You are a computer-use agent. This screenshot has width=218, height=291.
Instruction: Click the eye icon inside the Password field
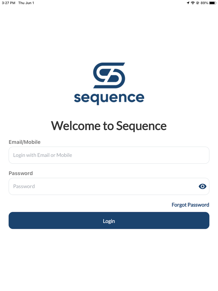(x=202, y=186)
